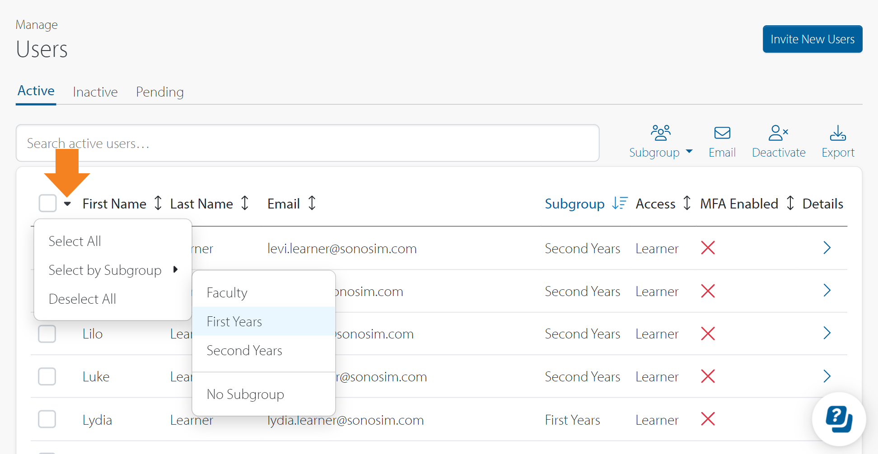878x454 pixels.
Task: Collapse the selection dropdown caret
Action: (x=67, y=204)
